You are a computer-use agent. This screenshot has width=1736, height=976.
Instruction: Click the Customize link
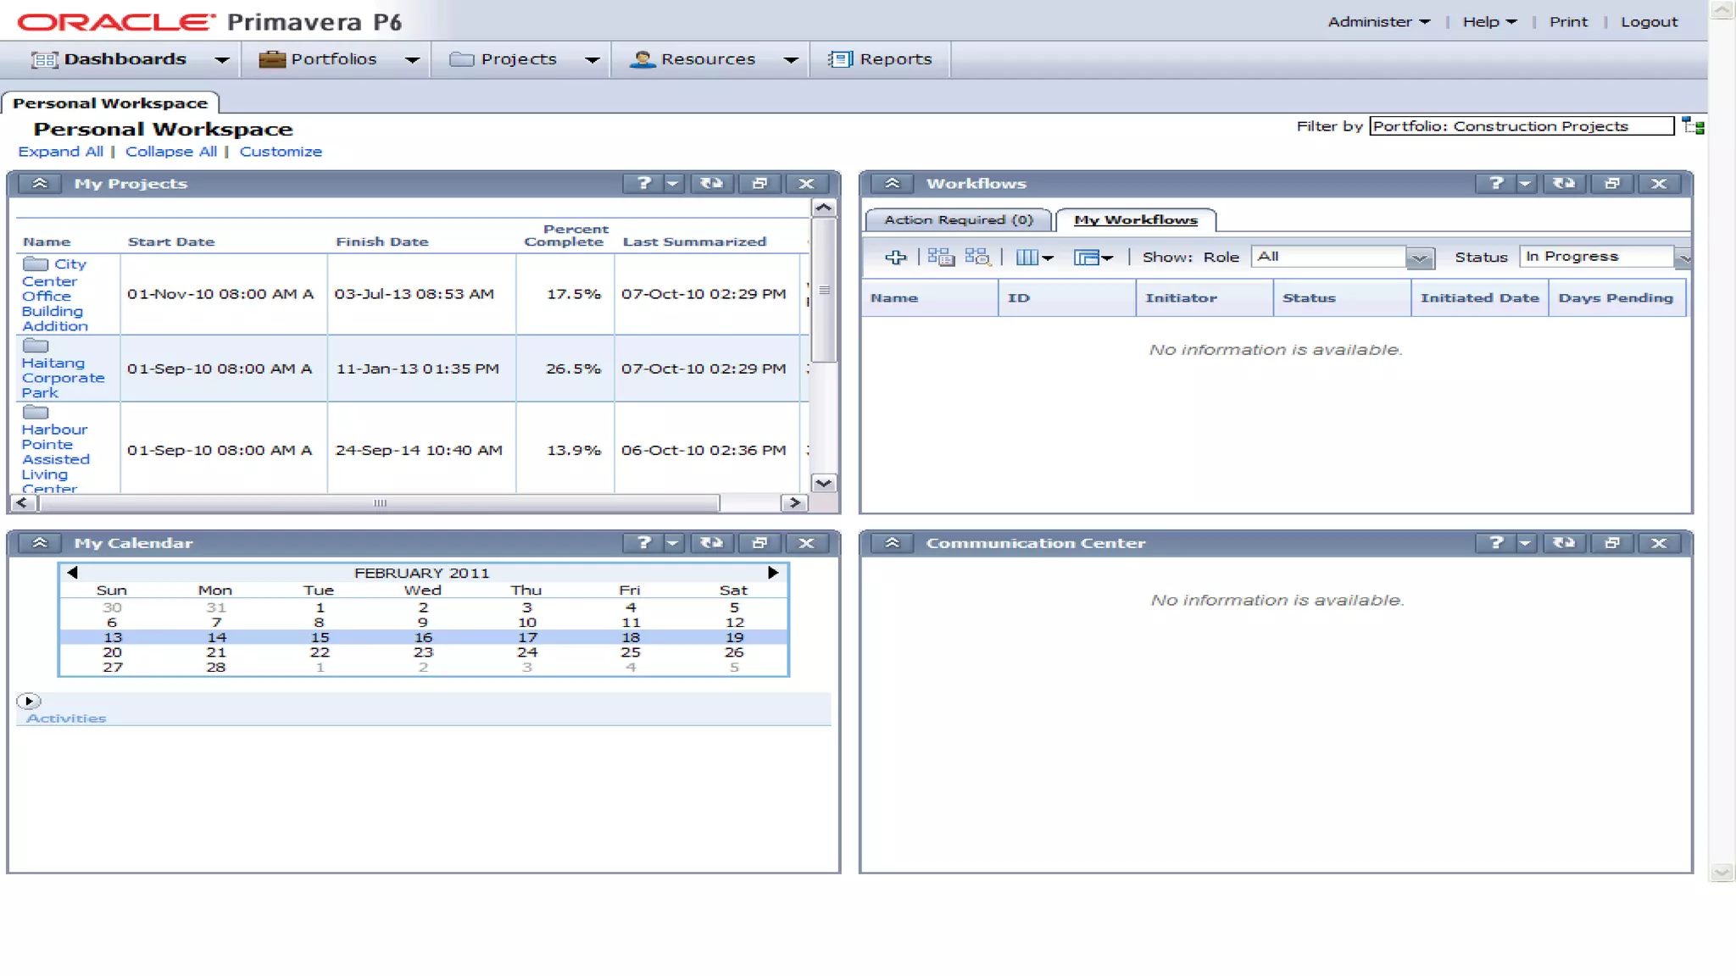tap(281, 152)
